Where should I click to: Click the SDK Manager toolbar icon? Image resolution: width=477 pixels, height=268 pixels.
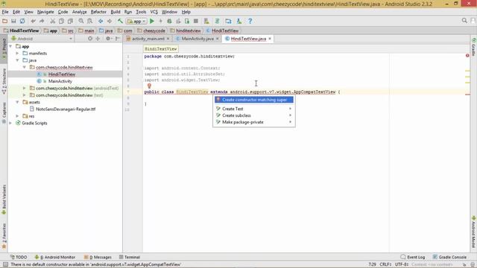click(x=239, y=22)
